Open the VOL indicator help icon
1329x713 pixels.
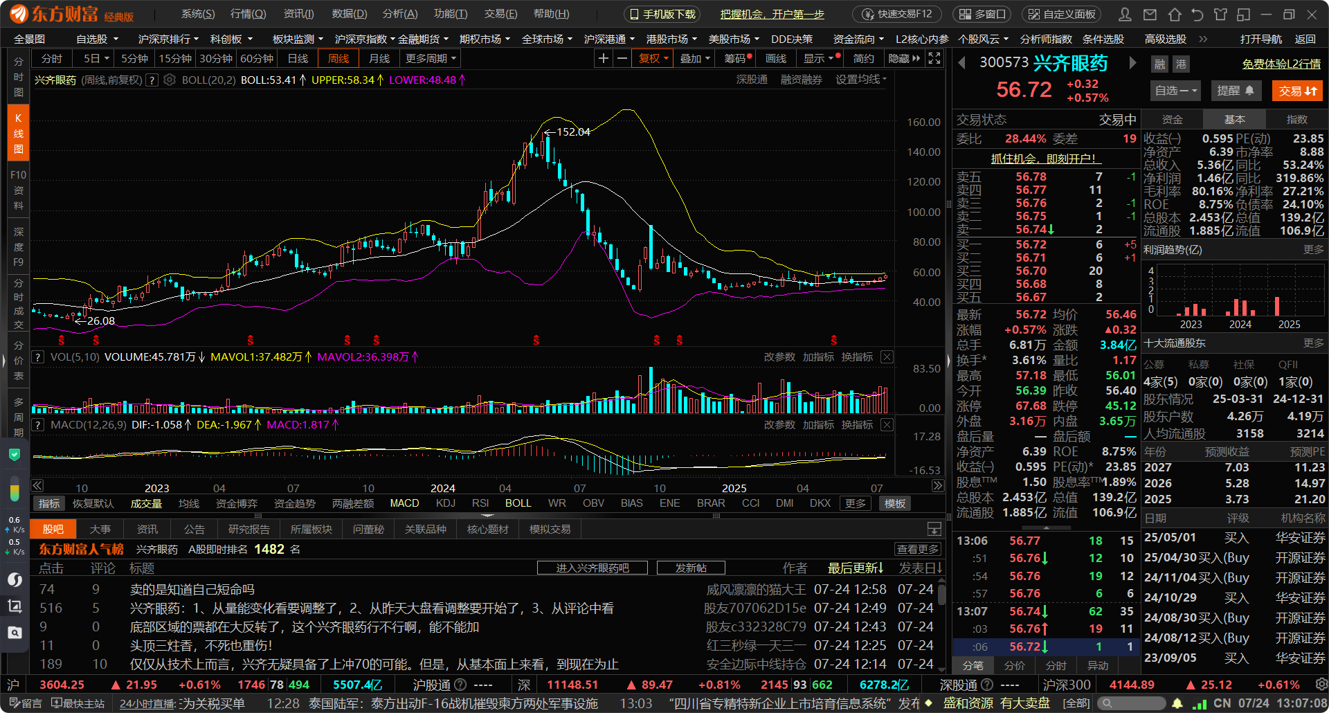coord(38,357)
